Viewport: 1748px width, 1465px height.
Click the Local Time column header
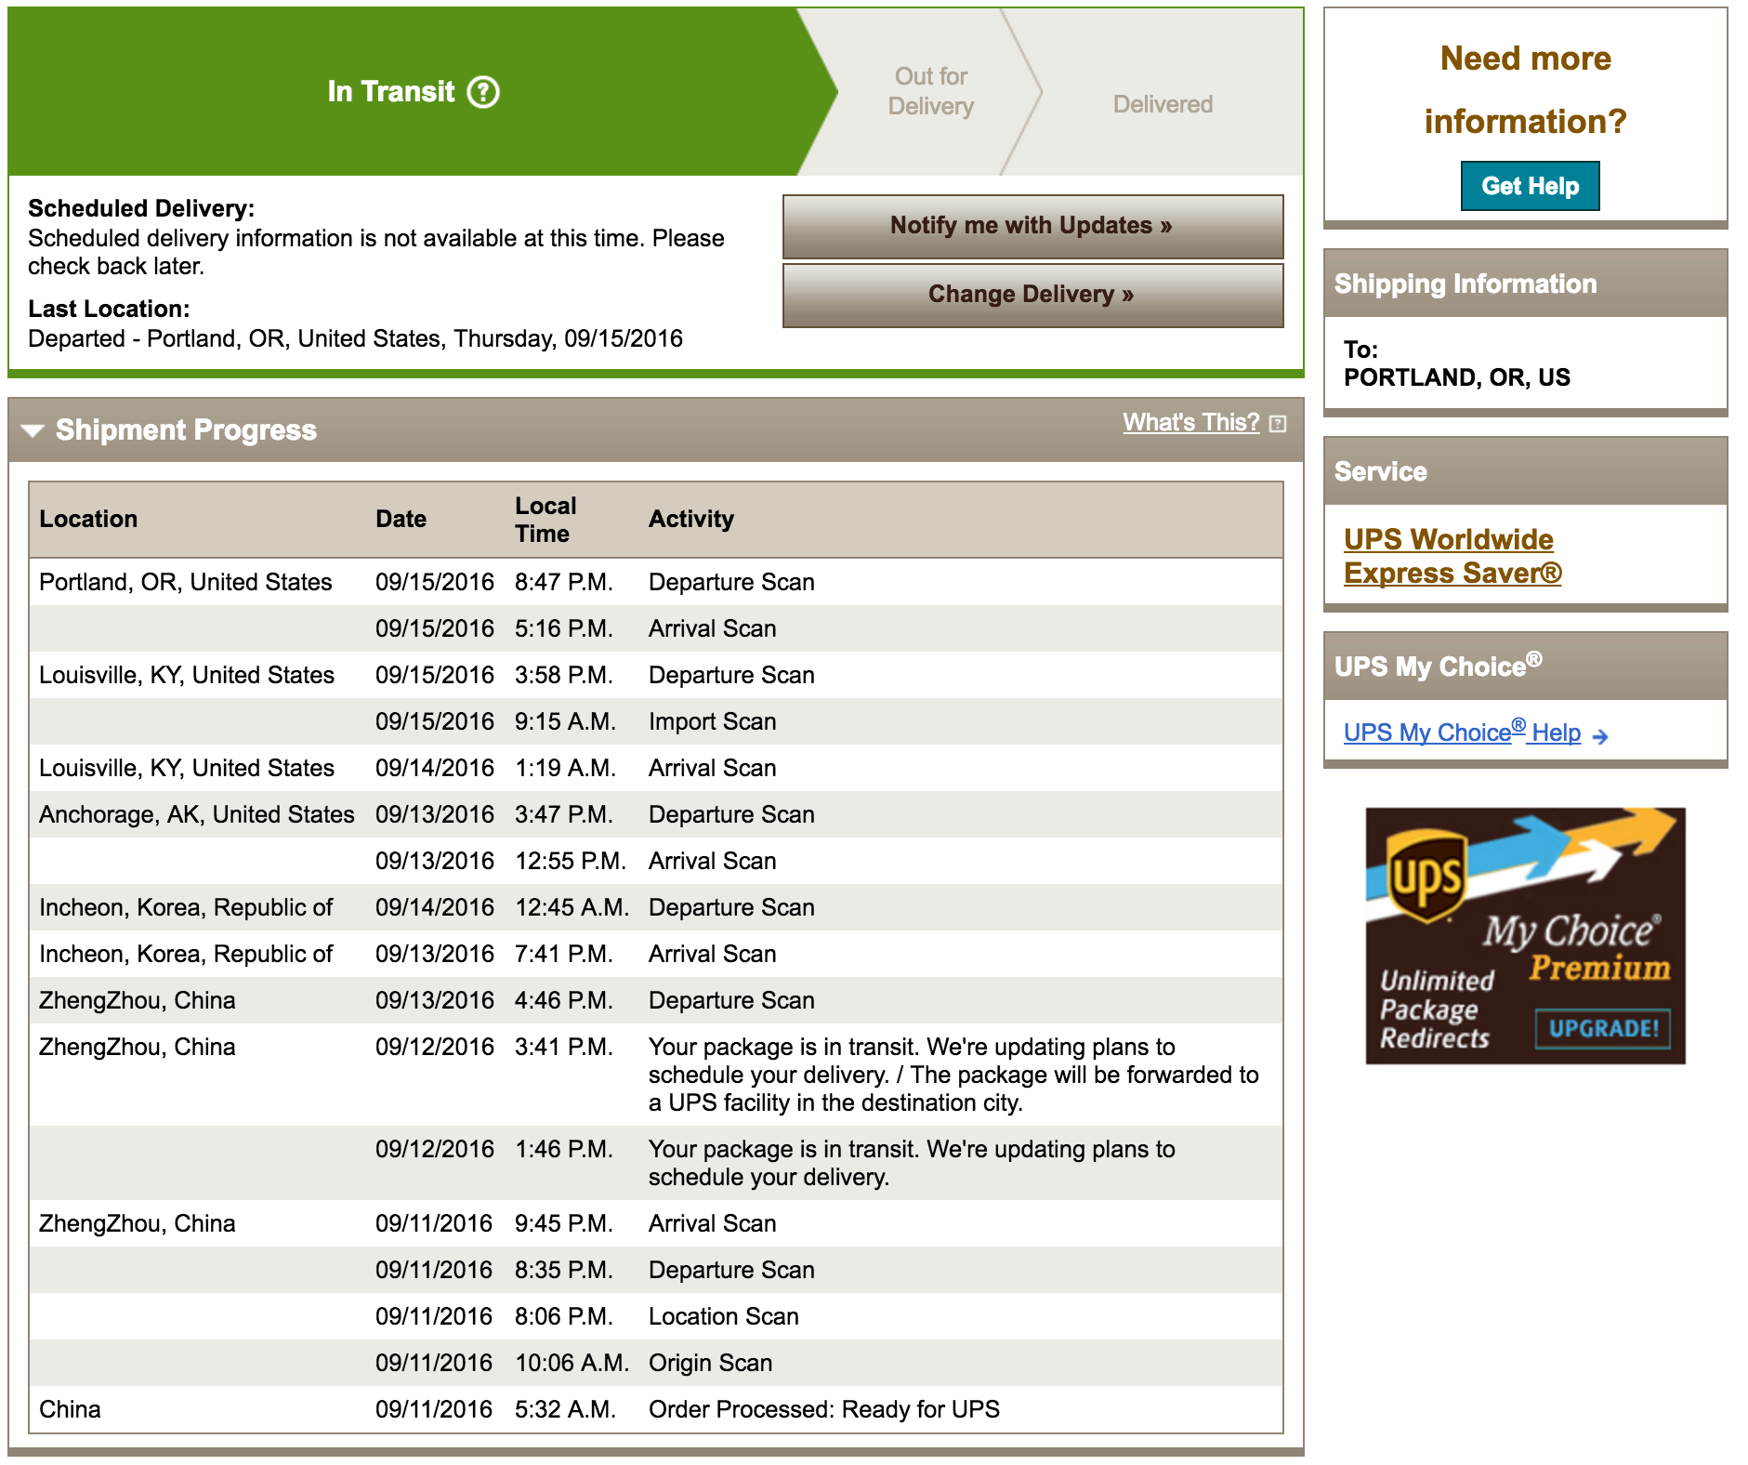tap(545, 520)
